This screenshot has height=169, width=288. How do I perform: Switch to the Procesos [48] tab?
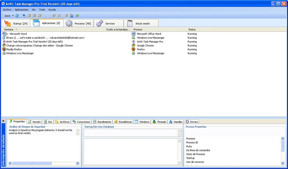pos(79,23)
